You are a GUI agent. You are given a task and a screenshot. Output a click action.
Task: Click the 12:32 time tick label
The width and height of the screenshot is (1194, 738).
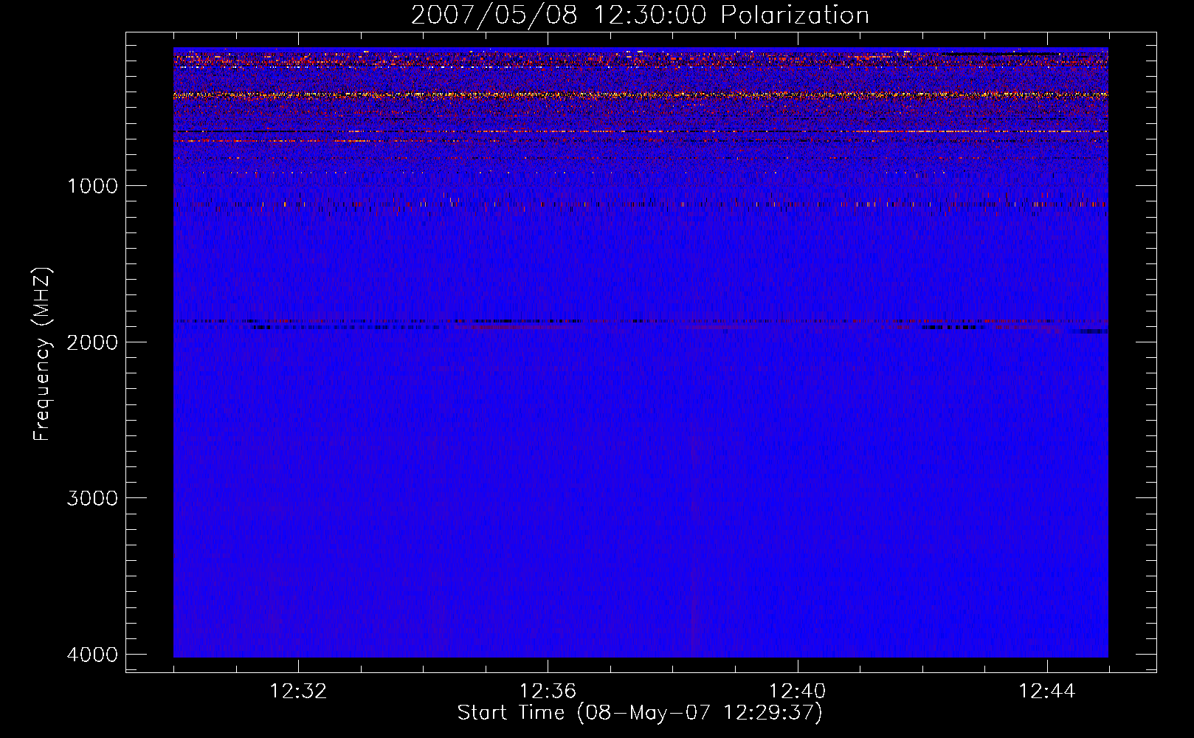coord(298,692)
